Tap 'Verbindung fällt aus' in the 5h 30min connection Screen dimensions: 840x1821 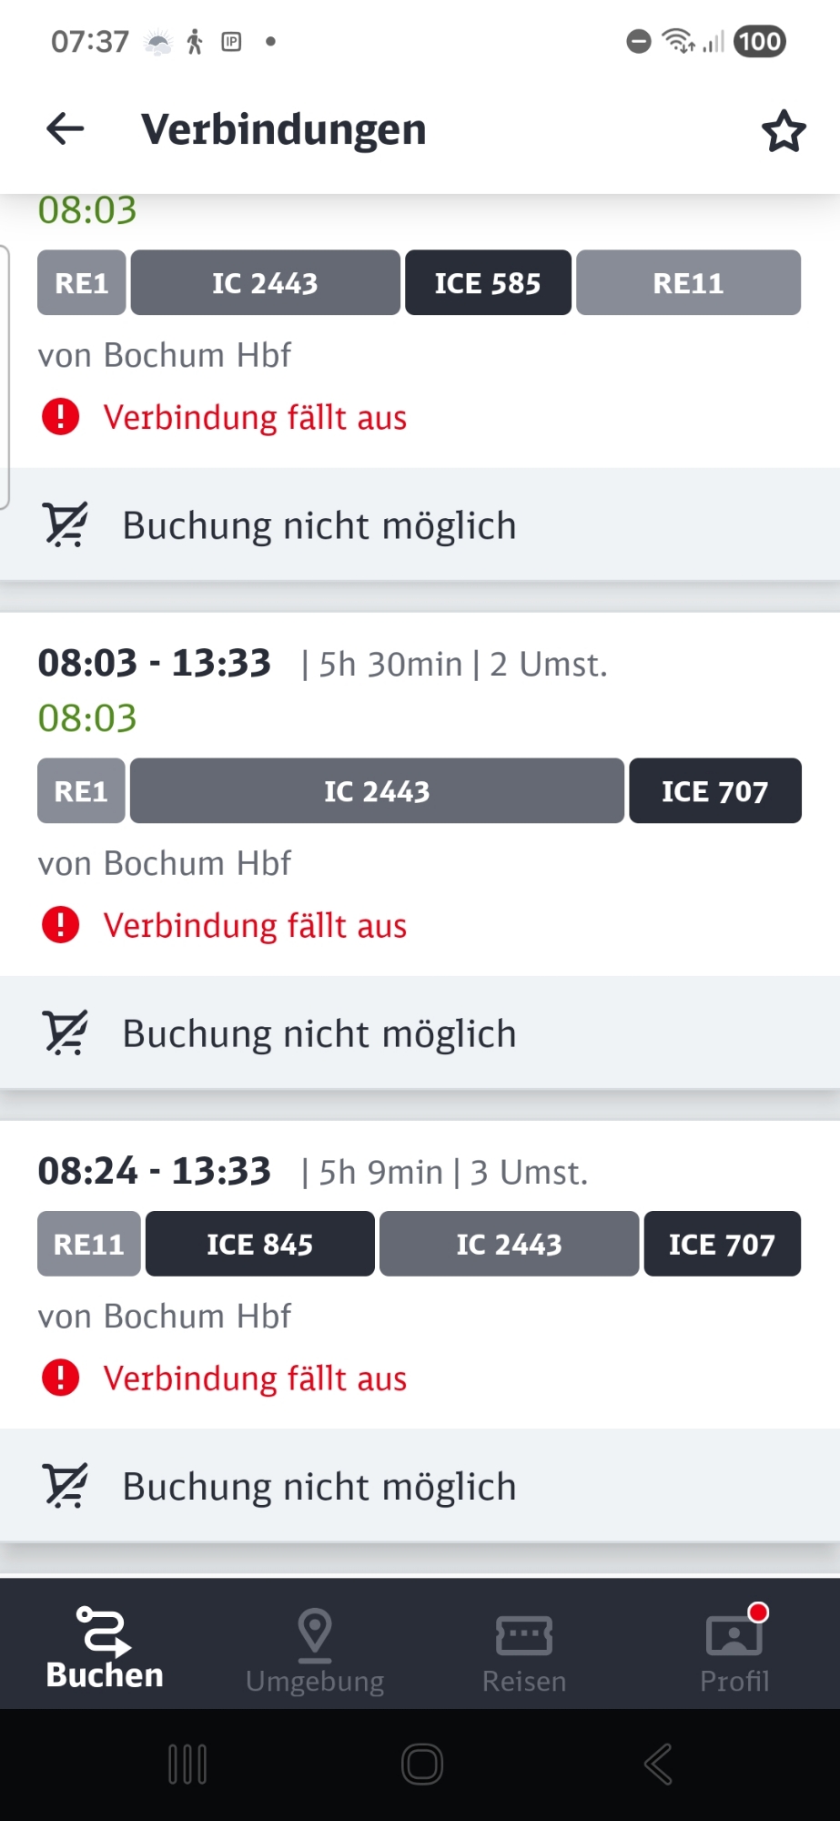coord(255,926)
